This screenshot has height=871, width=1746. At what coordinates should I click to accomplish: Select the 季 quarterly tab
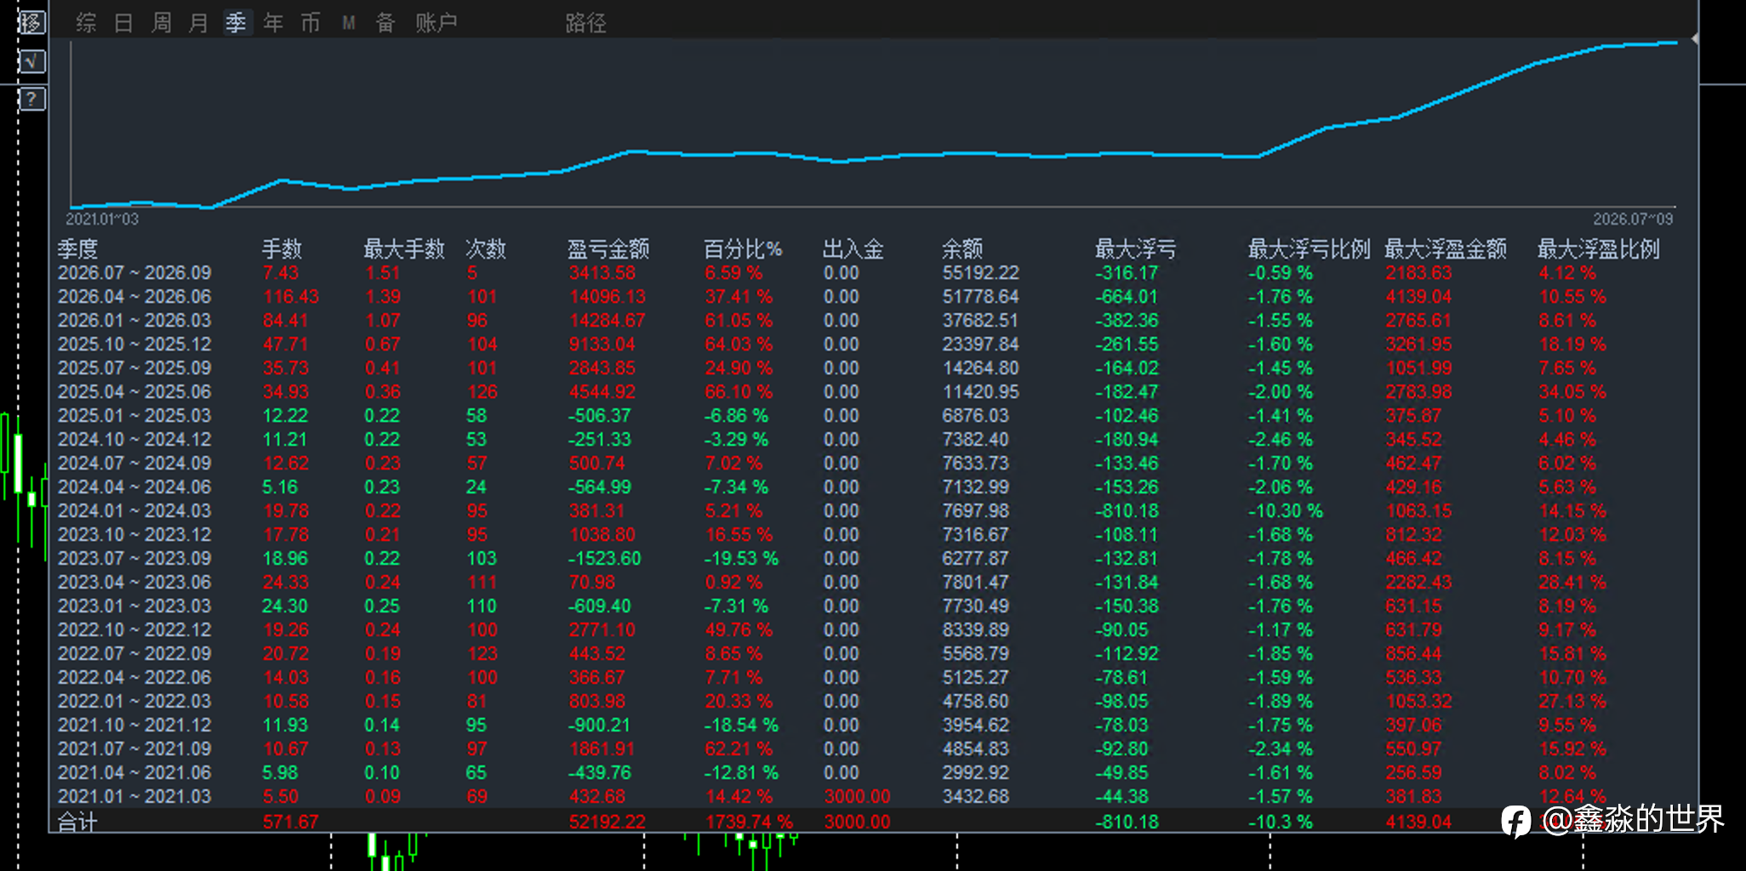236,23
